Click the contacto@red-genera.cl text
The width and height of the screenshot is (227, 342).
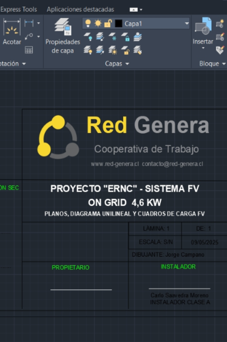pyautogui.click(x=172, y=164)
